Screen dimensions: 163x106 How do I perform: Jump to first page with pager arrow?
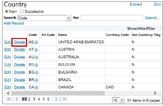tap(9, 99)
